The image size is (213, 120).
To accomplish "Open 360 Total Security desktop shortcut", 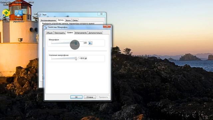I will tap(6, 15).
